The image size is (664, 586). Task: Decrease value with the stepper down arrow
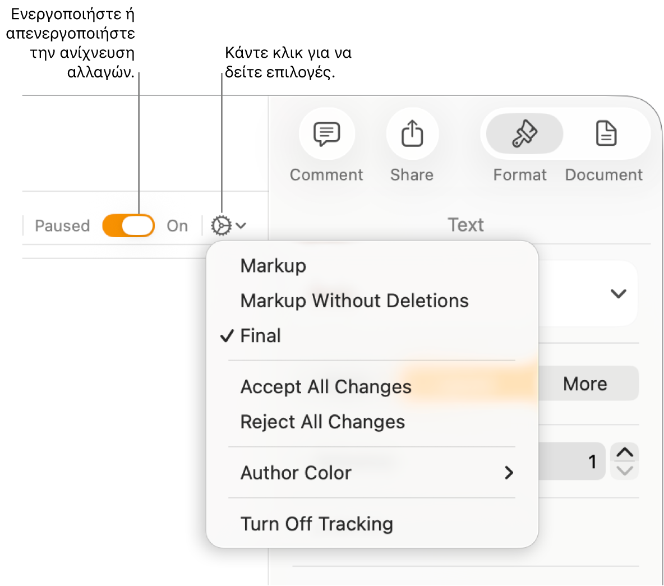[x=625, y=470]
